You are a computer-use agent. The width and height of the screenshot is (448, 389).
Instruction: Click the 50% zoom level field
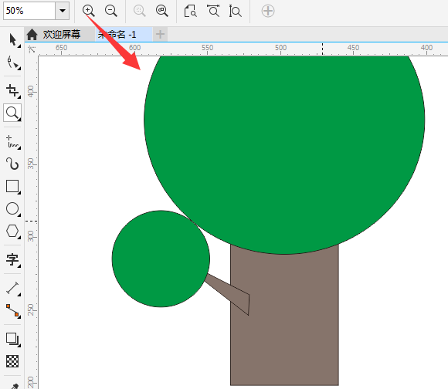click(29, 11)
